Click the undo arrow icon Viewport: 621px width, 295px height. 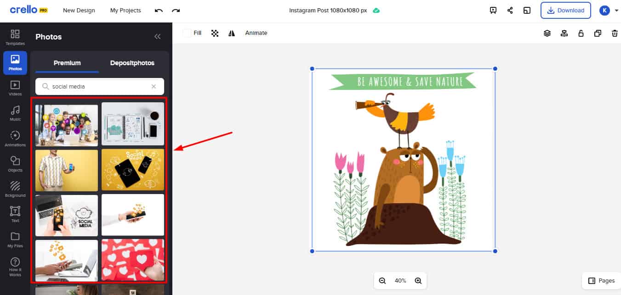coord(159,10)
